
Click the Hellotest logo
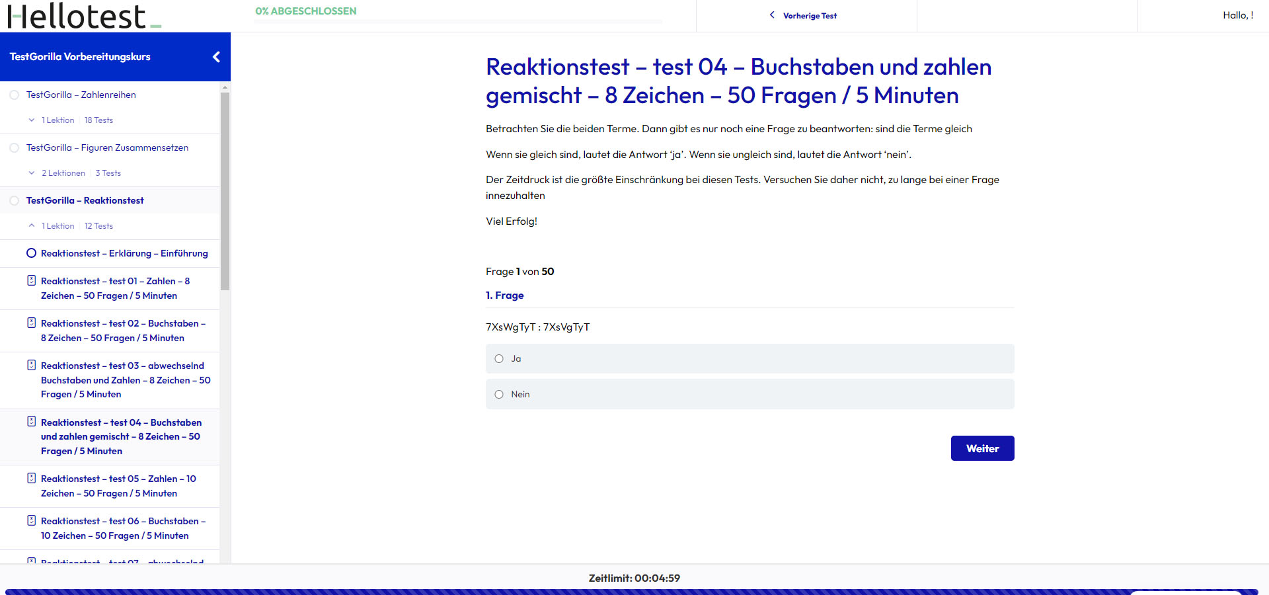(x=84, y=16)
